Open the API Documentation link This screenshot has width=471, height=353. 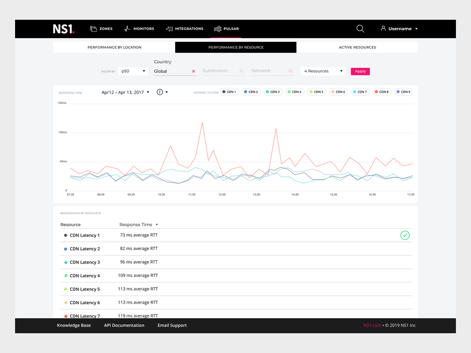point(124,325)
